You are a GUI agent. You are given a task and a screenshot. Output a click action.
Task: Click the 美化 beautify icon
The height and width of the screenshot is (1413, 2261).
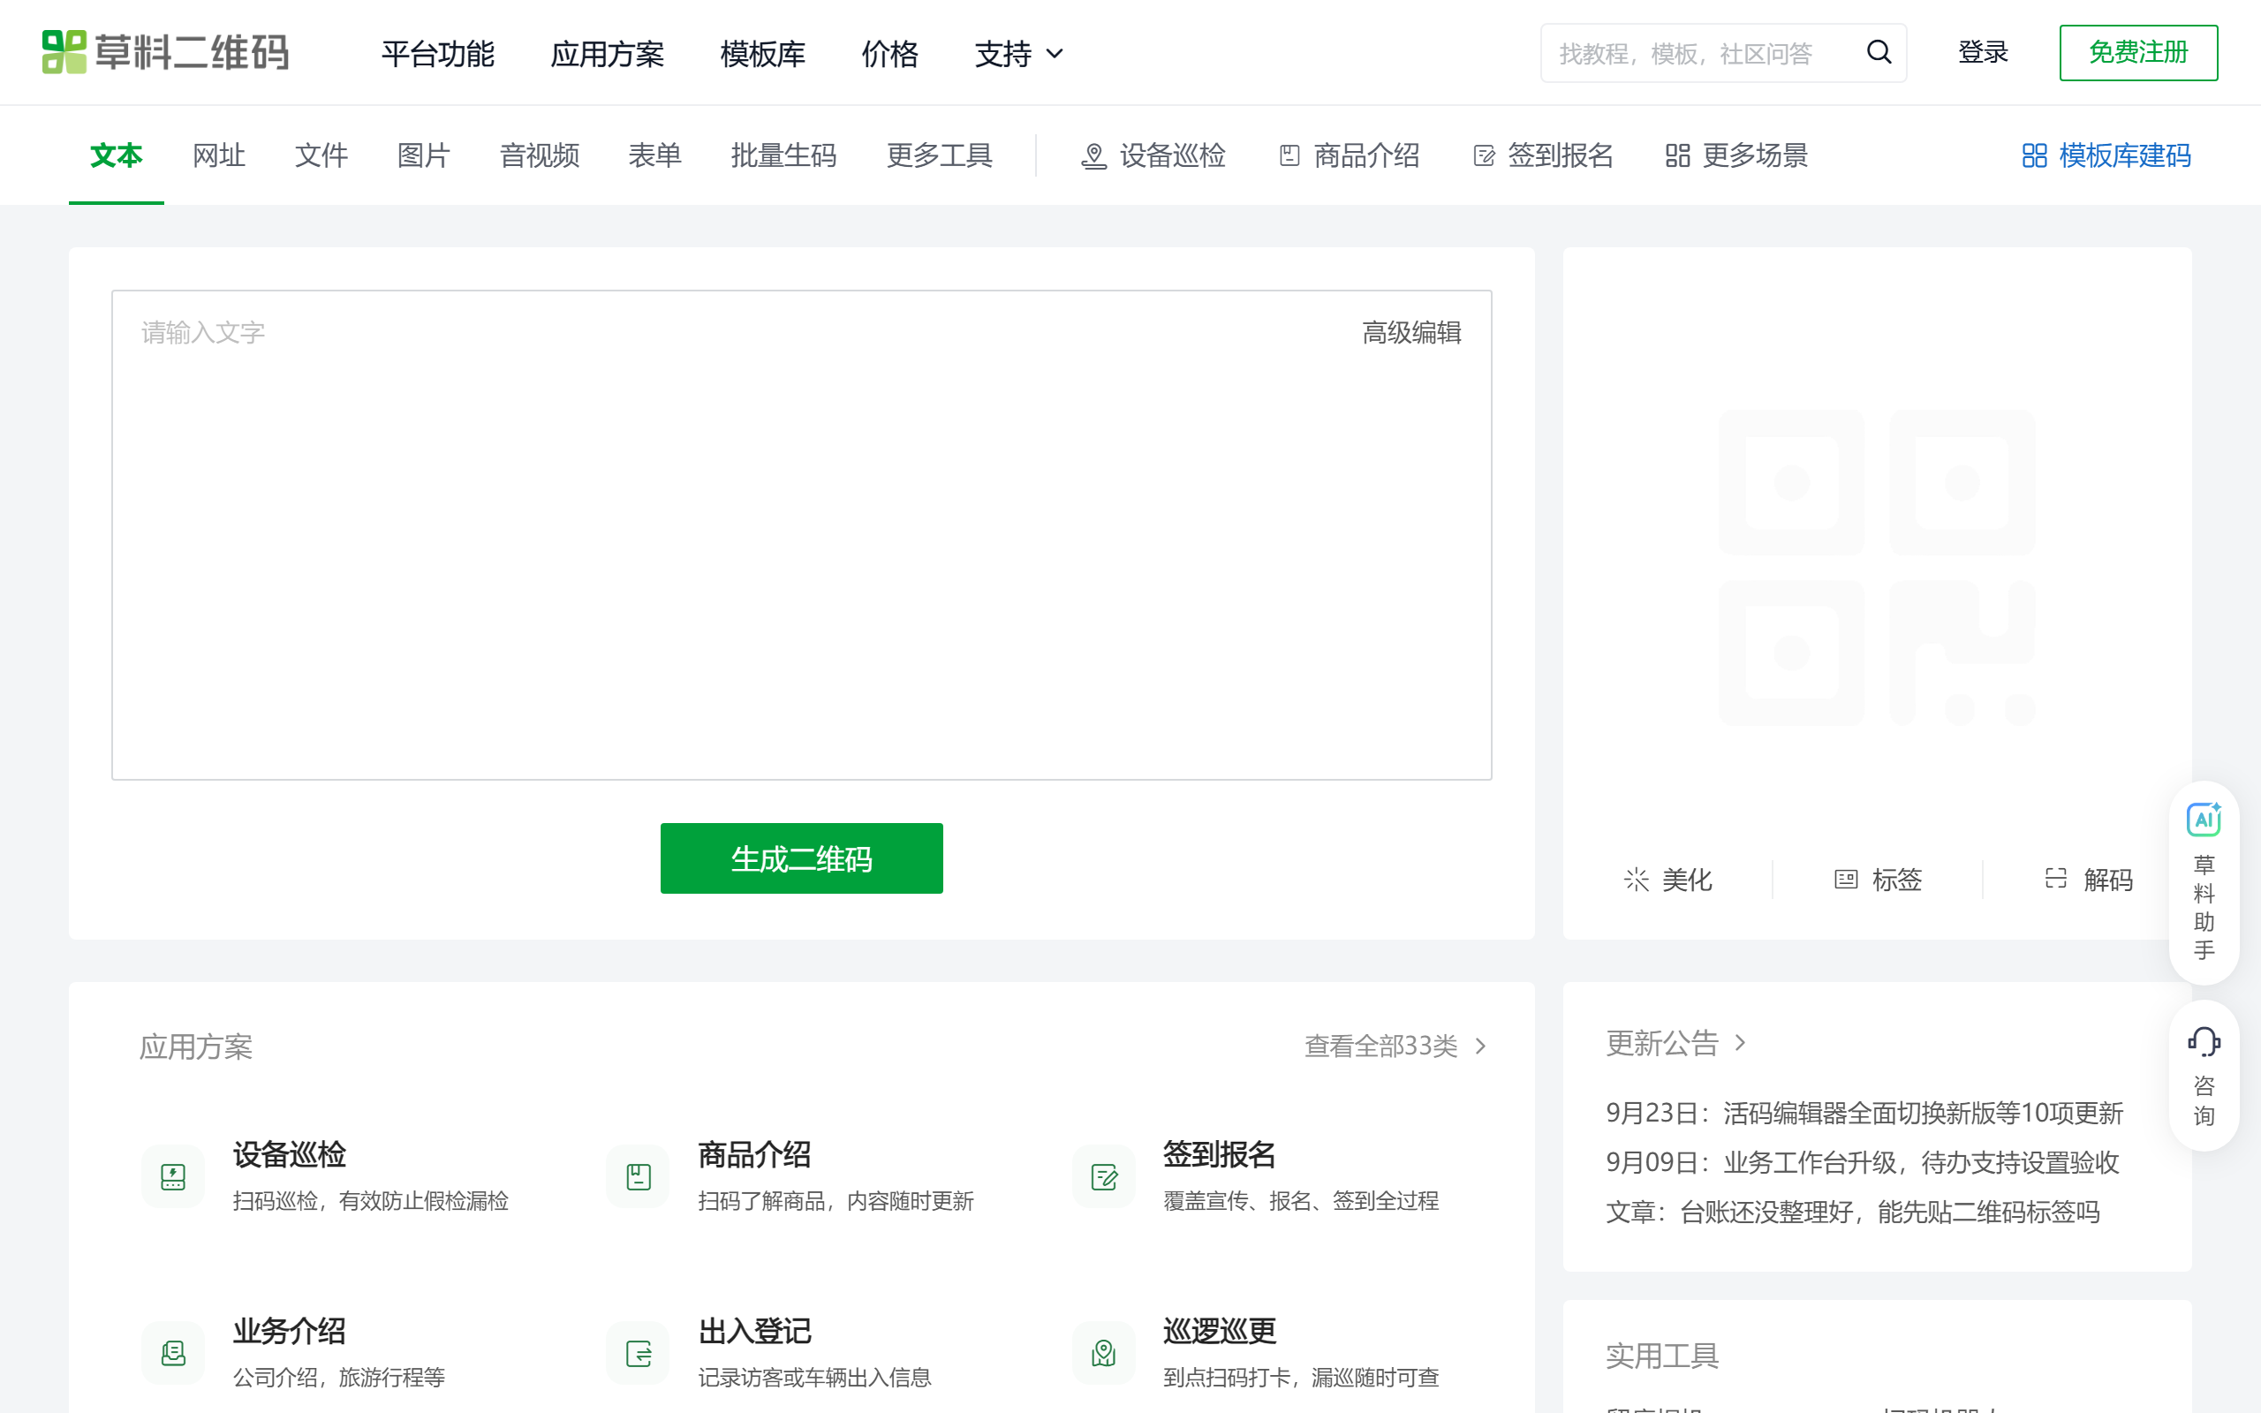click(x=1636, y=880)
